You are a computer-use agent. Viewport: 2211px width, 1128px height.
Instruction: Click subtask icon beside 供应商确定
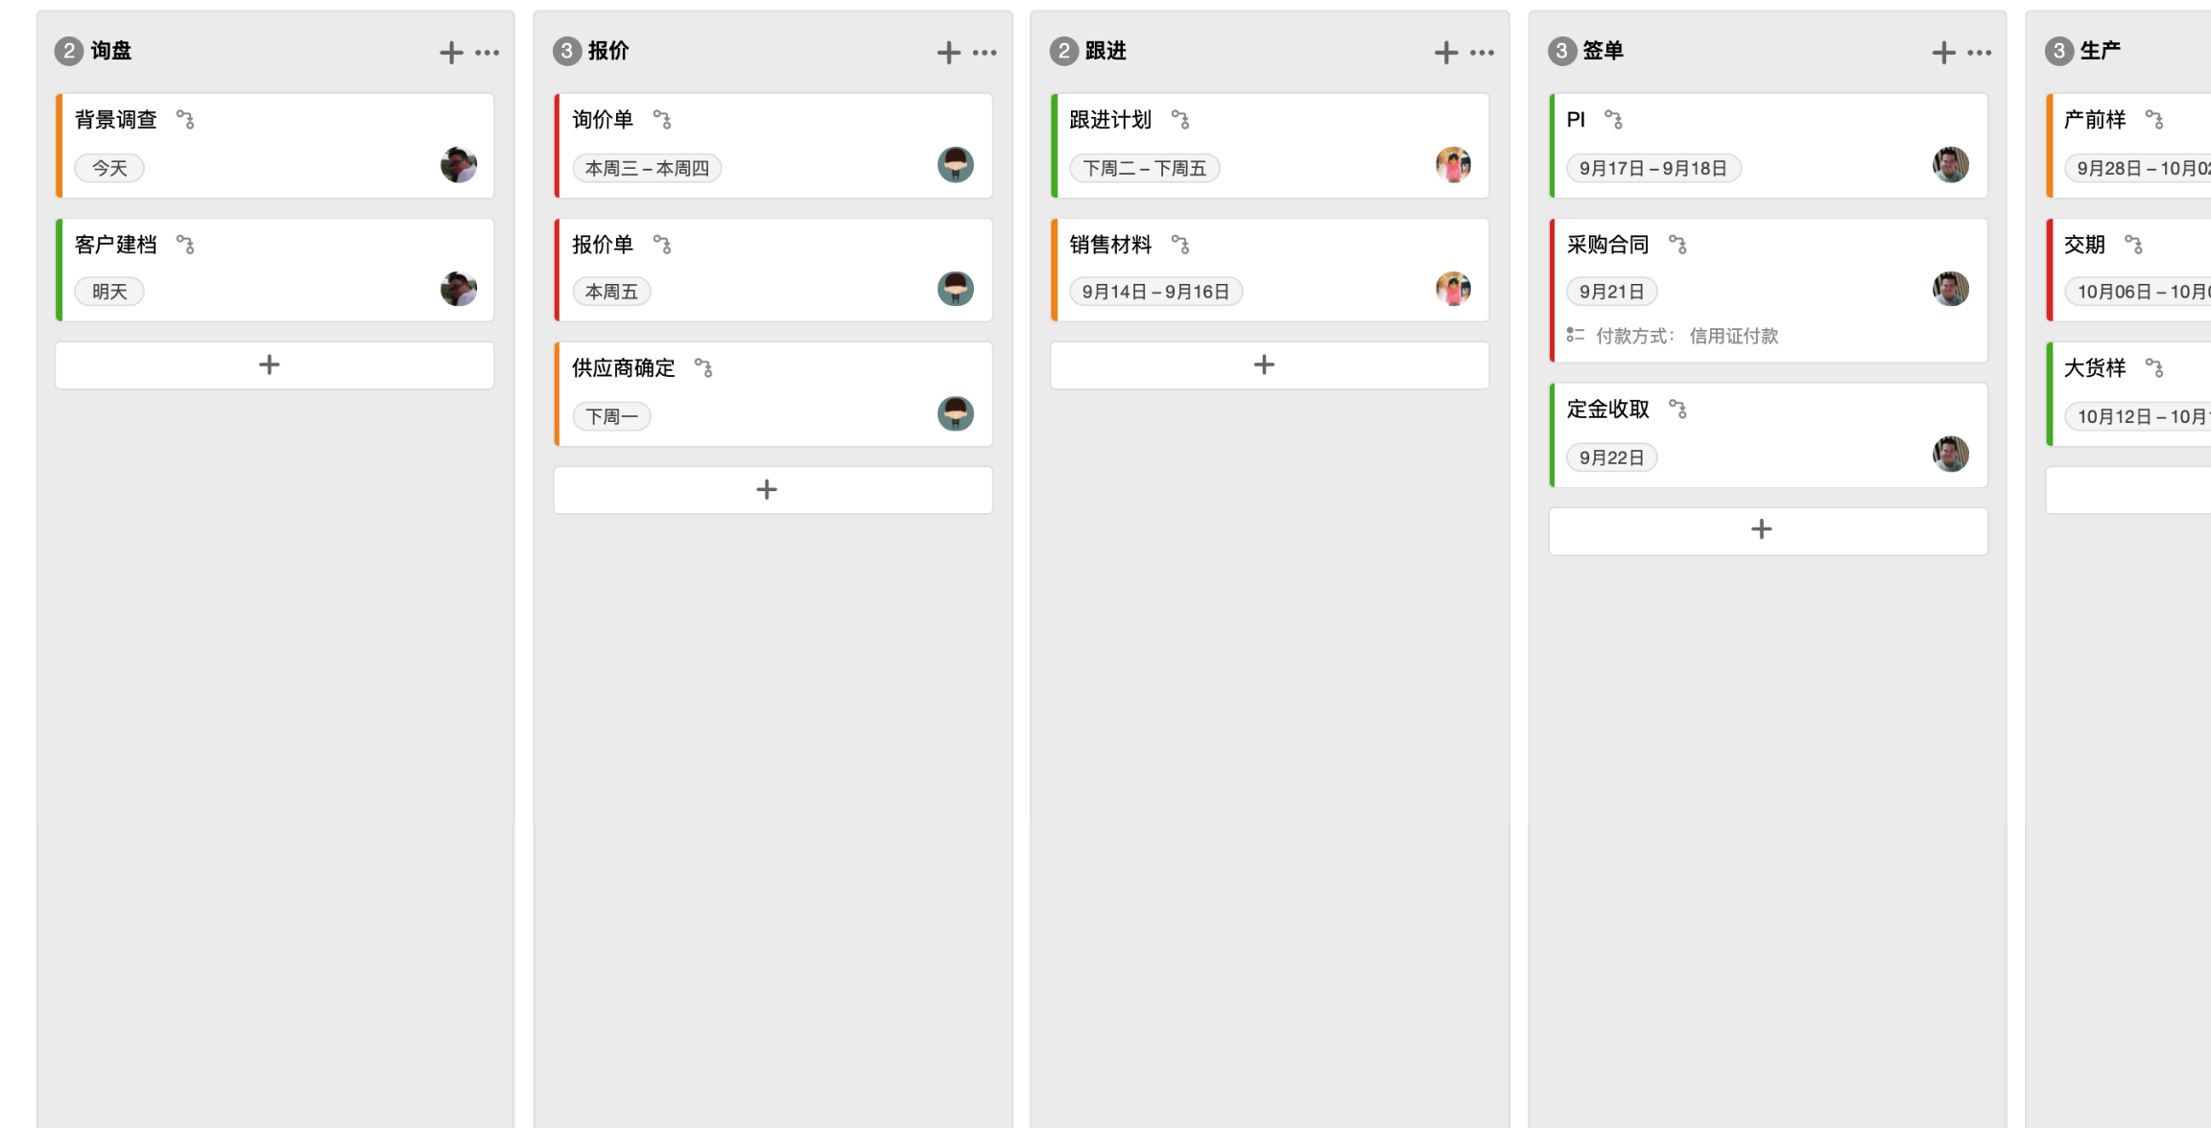pos(703,367)
